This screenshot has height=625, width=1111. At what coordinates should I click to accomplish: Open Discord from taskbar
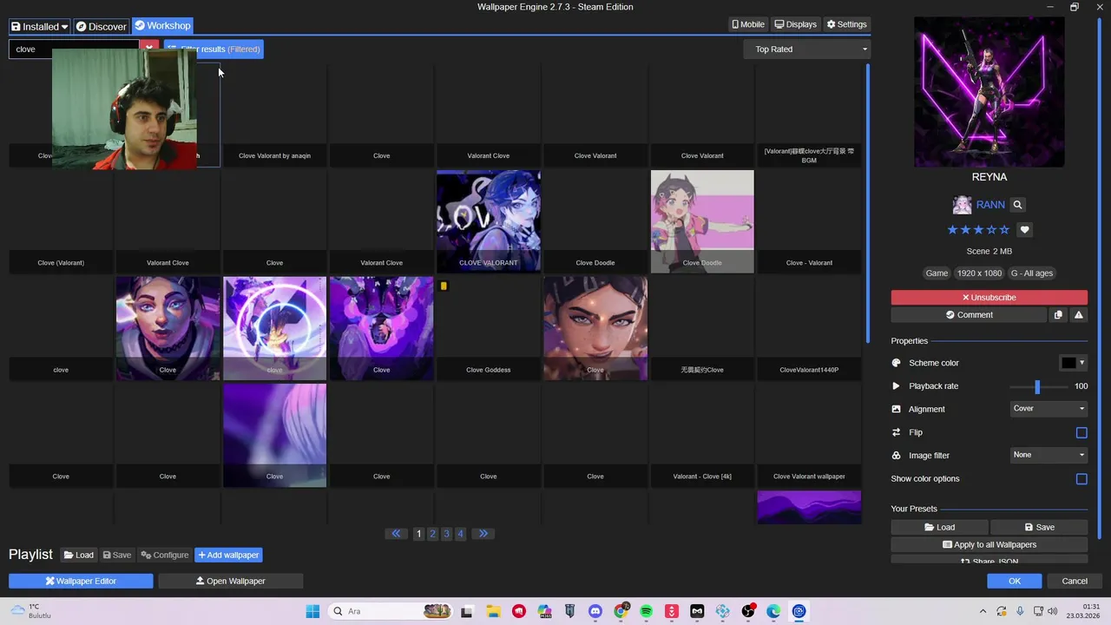(x=595, y=611)
